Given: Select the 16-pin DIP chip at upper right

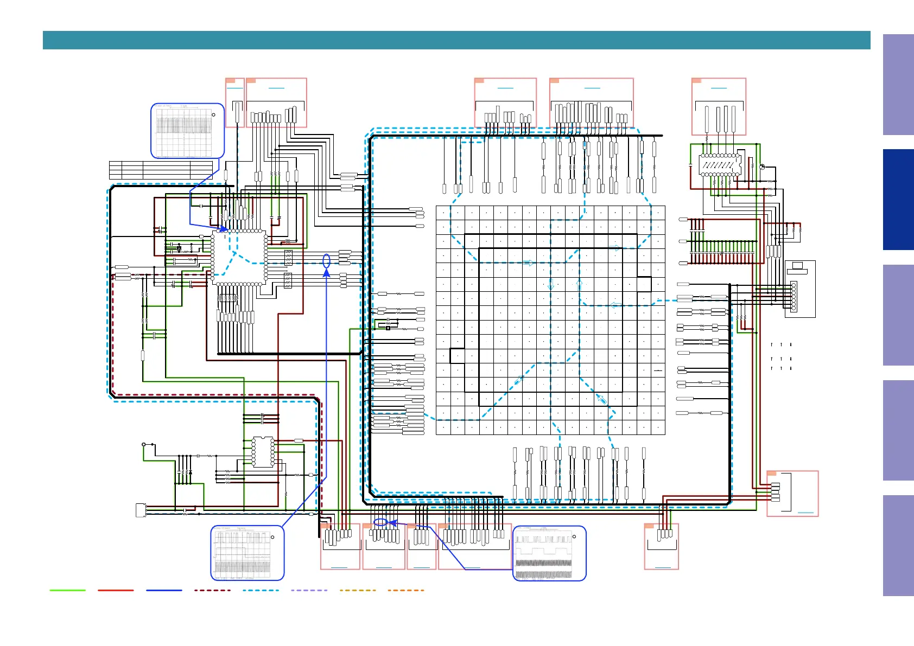Looking at the screenshot, I should (x=720, y=164).
